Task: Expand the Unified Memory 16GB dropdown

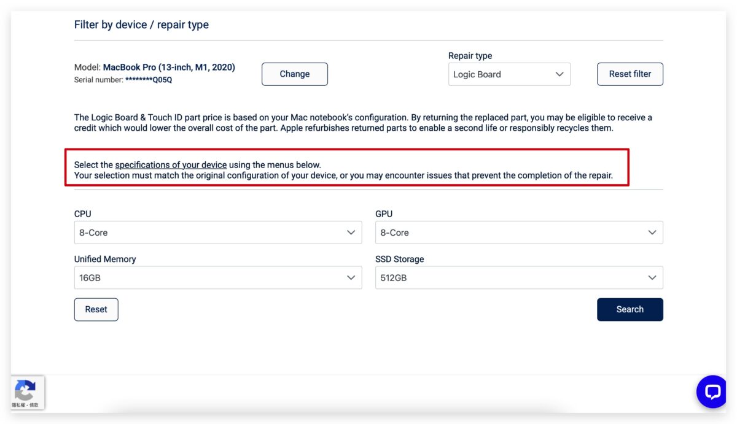Action: (218, 278)
